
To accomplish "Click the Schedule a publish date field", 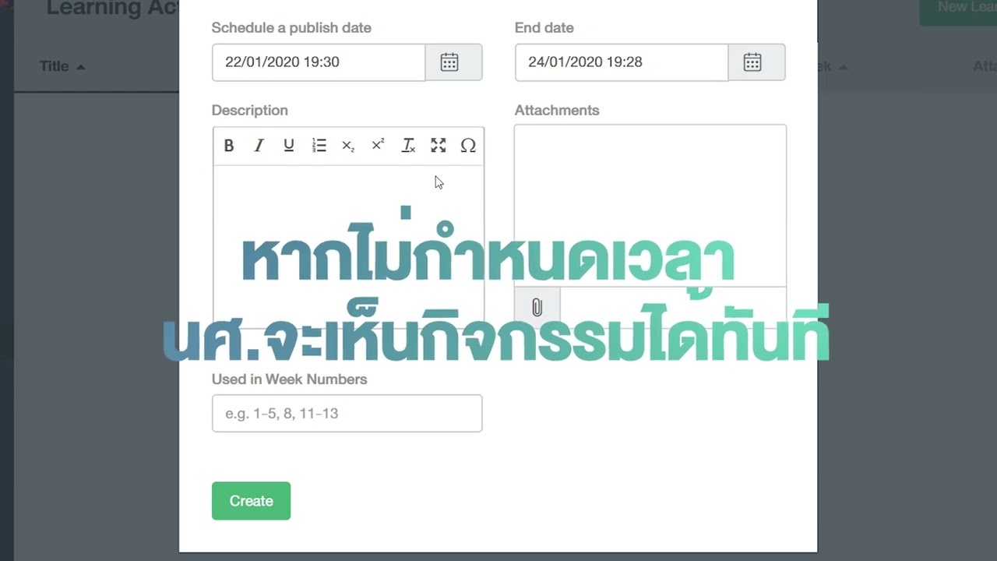I will pyautogui.click(x=319, y=62).
